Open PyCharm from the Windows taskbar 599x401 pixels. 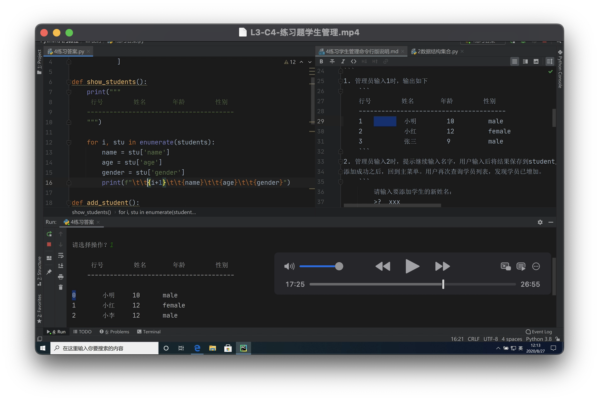point(244,348)
